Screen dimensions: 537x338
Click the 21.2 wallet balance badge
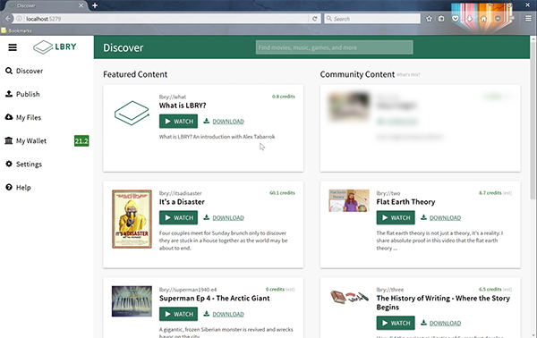click(81, 141)
